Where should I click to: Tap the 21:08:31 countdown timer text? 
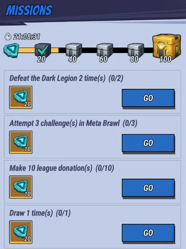click(x=27, y=37)
